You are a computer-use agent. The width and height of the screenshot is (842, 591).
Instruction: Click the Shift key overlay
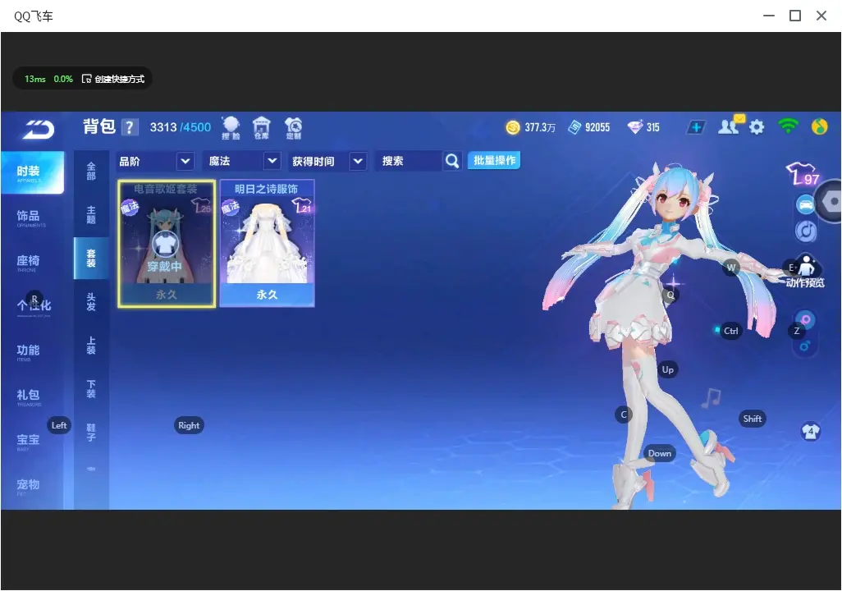coord(752,419)
